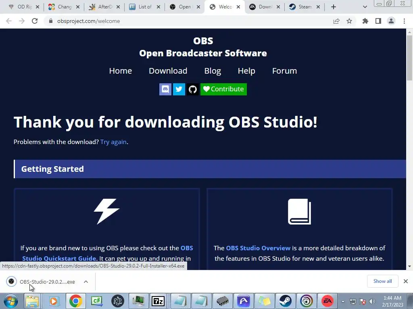Open File Explorer from the taskbar
Viewport: 413px width, 309px height.
(32, 301)
